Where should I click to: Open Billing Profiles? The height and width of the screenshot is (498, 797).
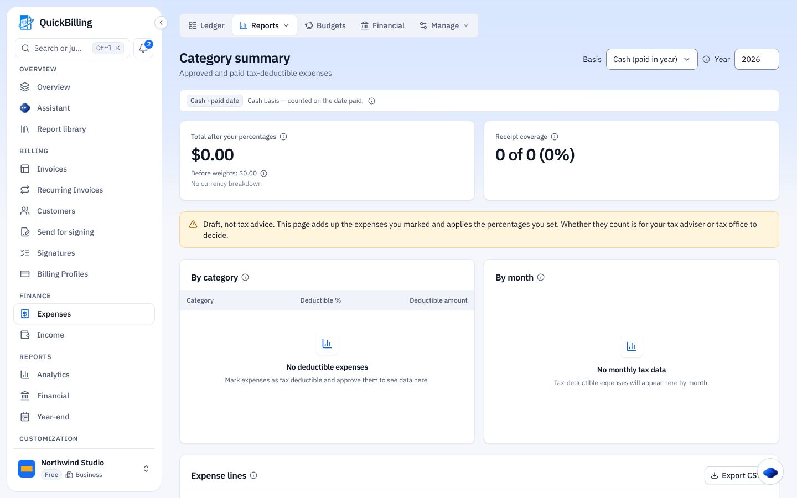coord(84,274)
